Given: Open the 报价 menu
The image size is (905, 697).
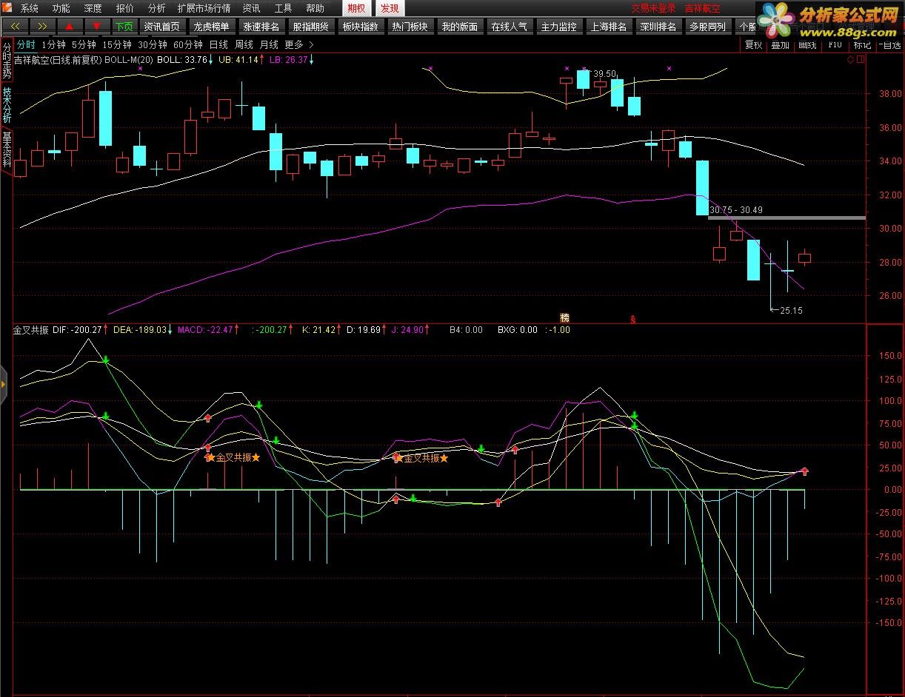Looking at the screenshot, I should pyautogui.click(x=125, y=8).
